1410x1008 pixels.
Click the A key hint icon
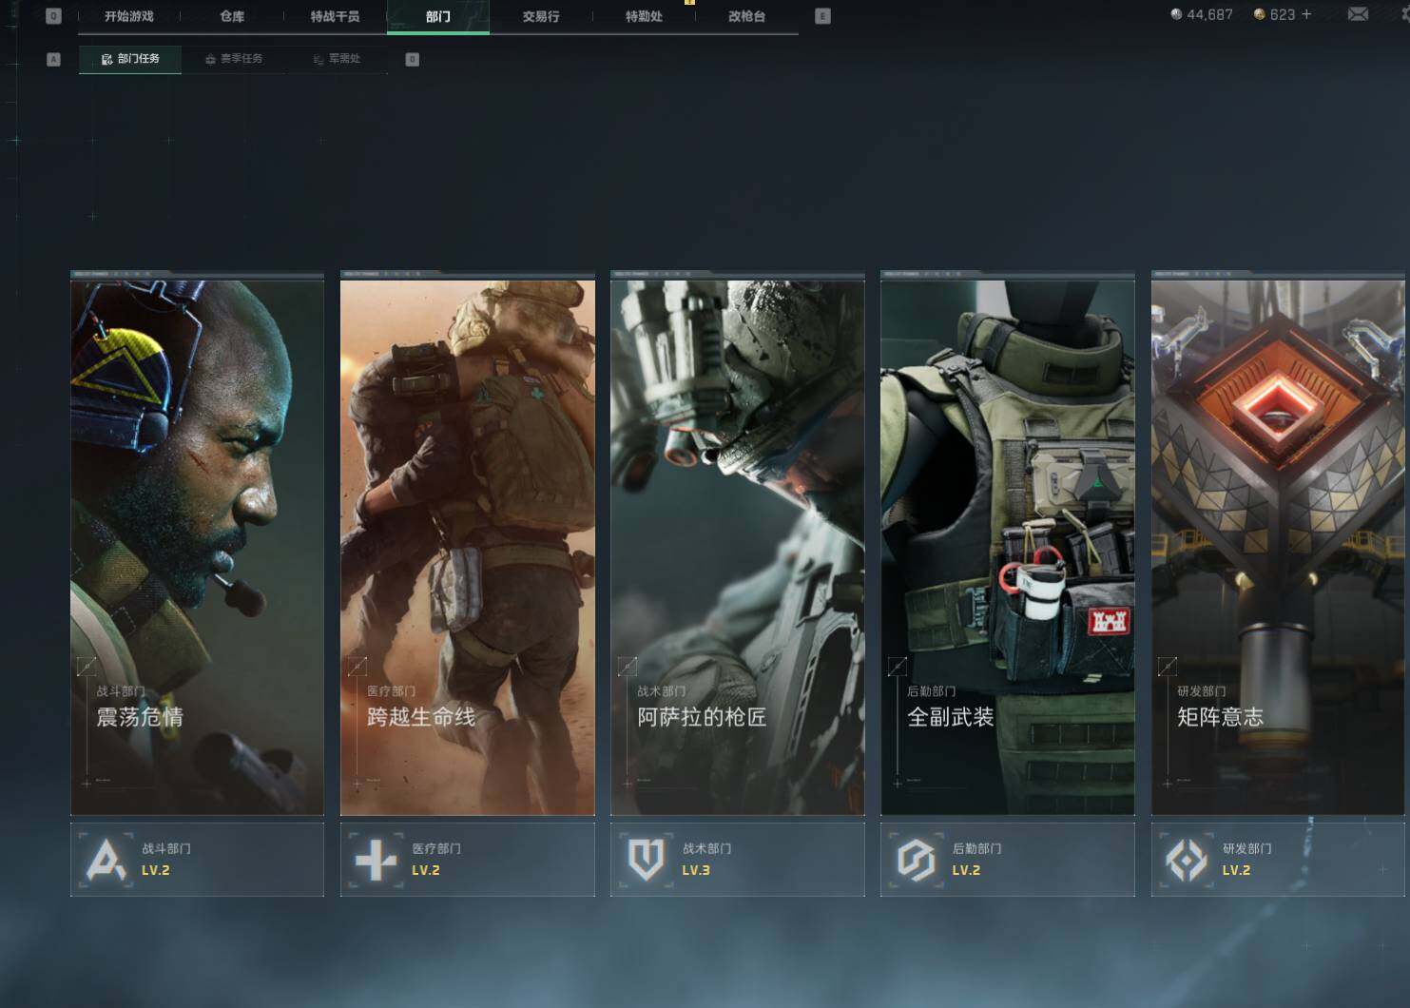[x=53, y=59]
